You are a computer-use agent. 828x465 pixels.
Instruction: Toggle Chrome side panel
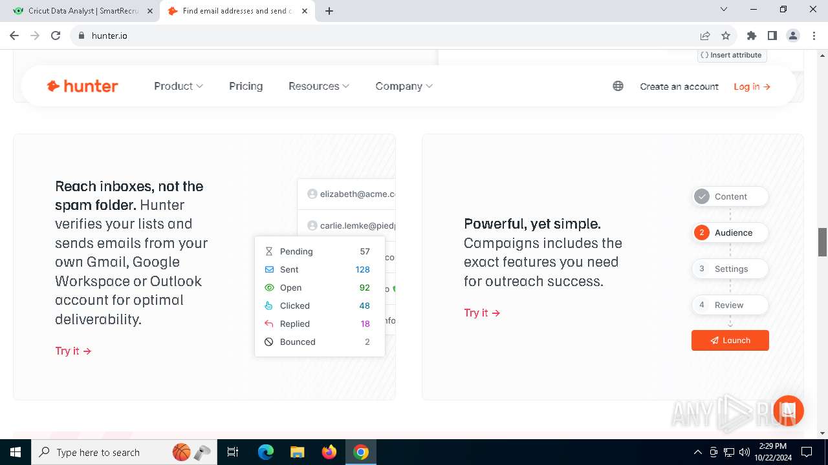pyautogui.click(x=772, y=36)
